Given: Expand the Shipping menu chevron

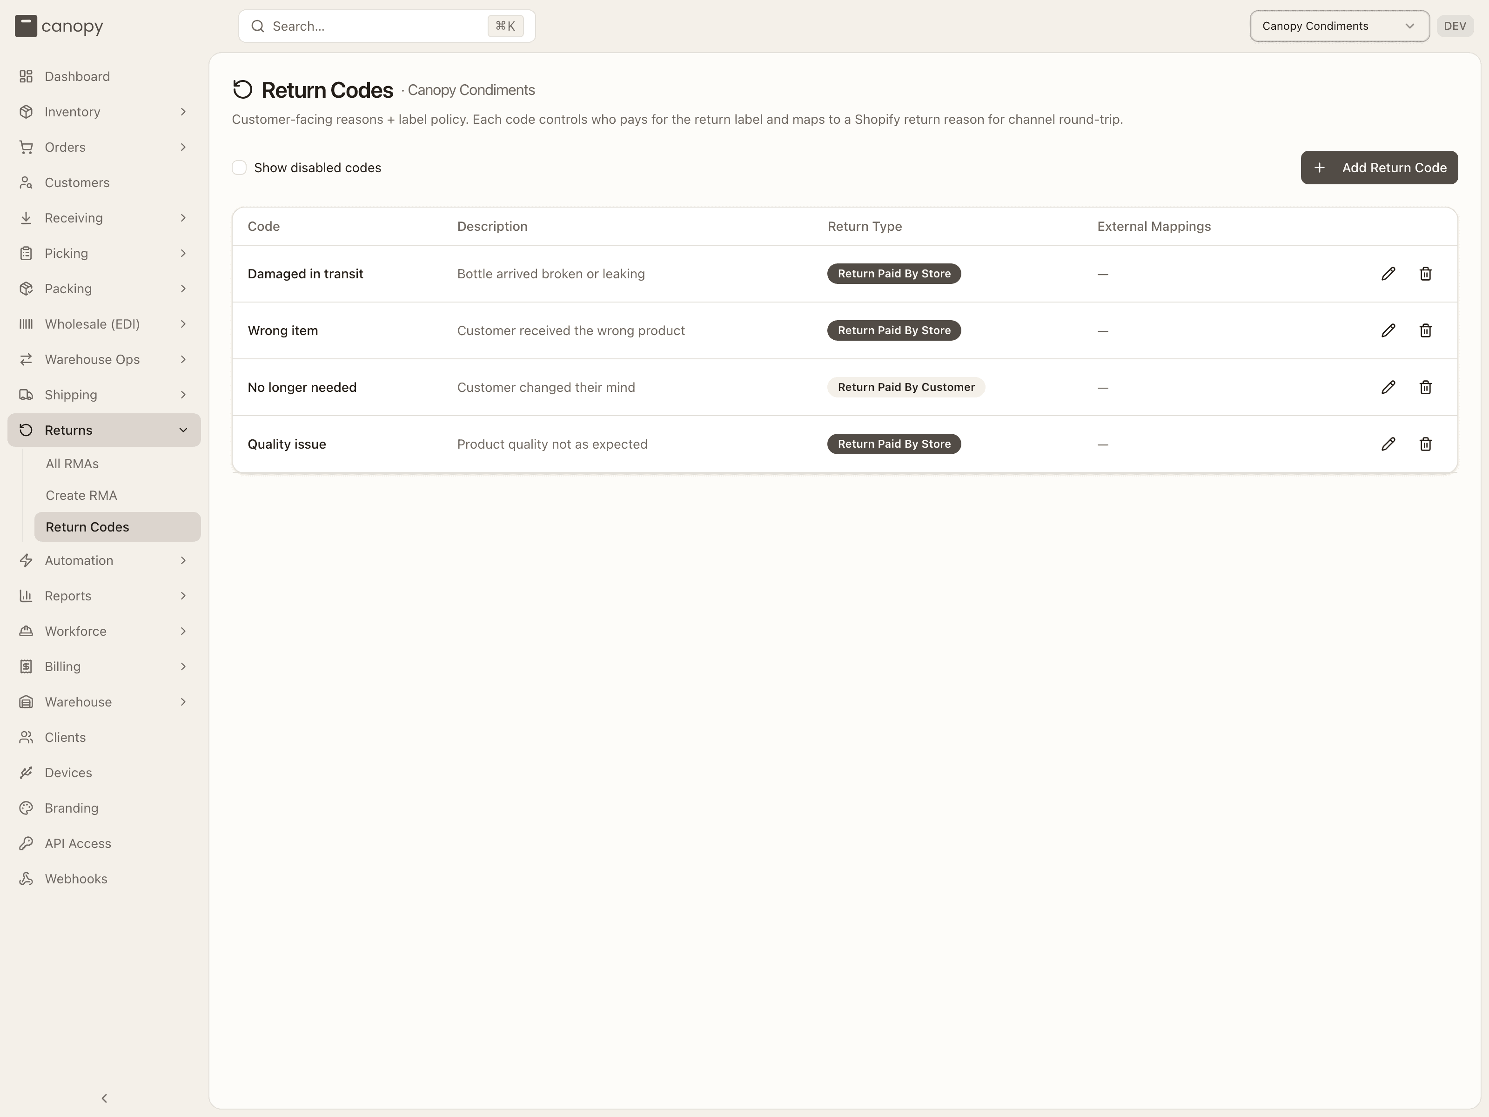Looking at the screenshot, I should click(x=183, y=395).
